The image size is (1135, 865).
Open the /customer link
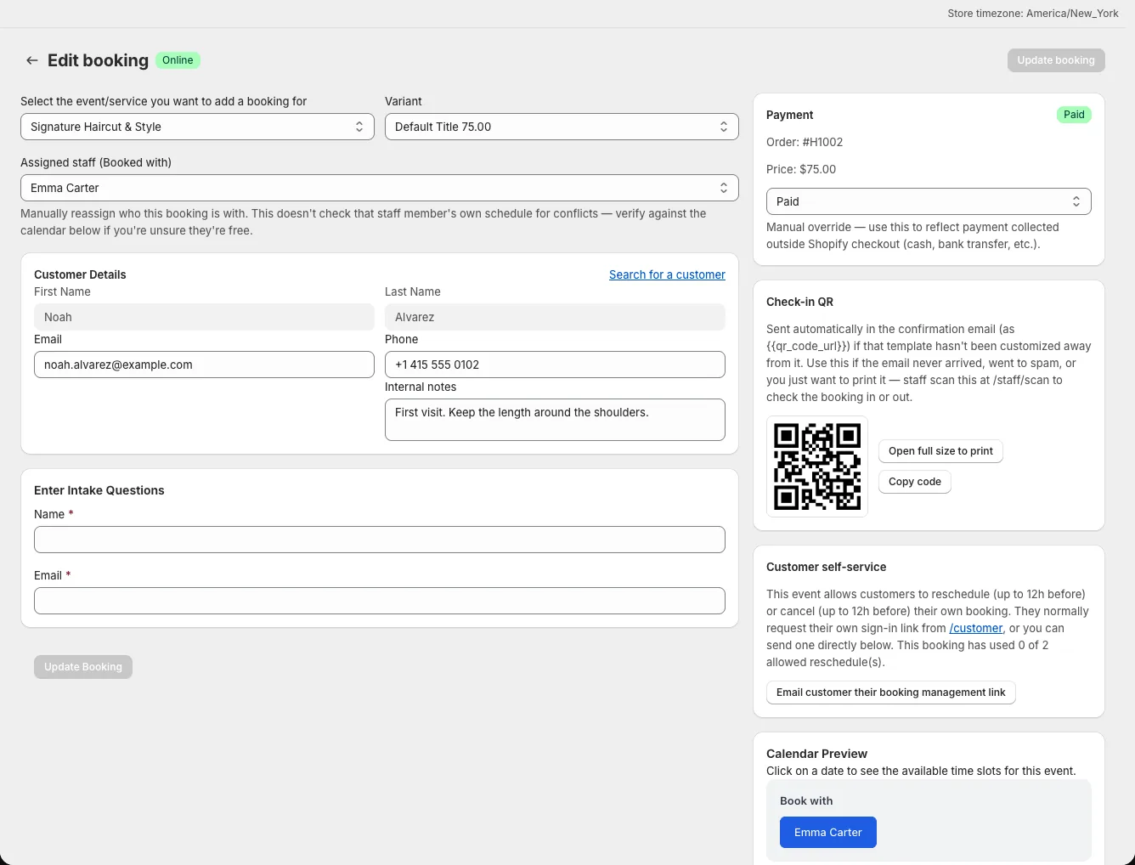coord(976,628)
